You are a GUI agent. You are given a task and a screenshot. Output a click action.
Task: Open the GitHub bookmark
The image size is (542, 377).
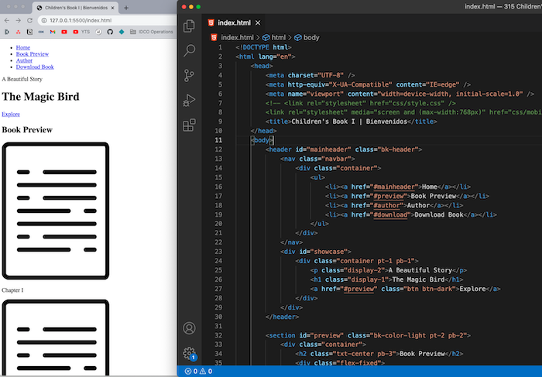coord(110,32)
